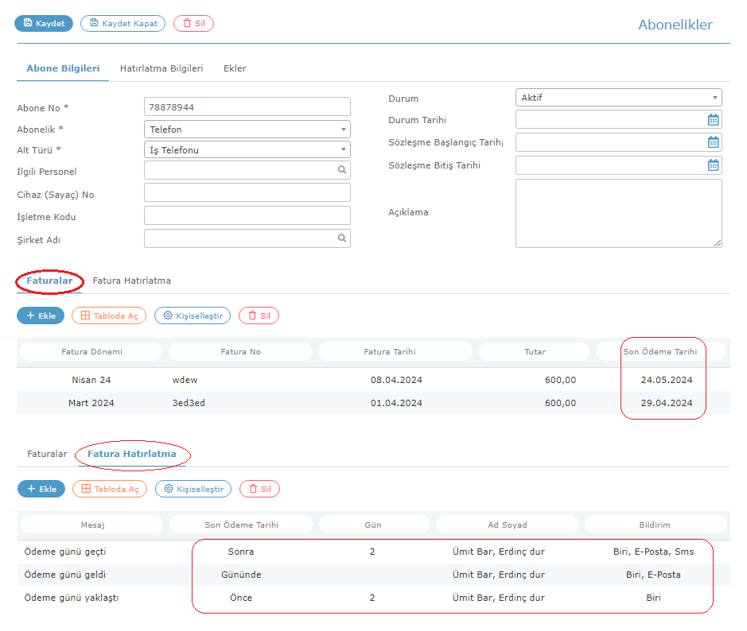This screenshot has height=631, width=747.
Task: Click invoice number wdew
Action: pos(185,380)
